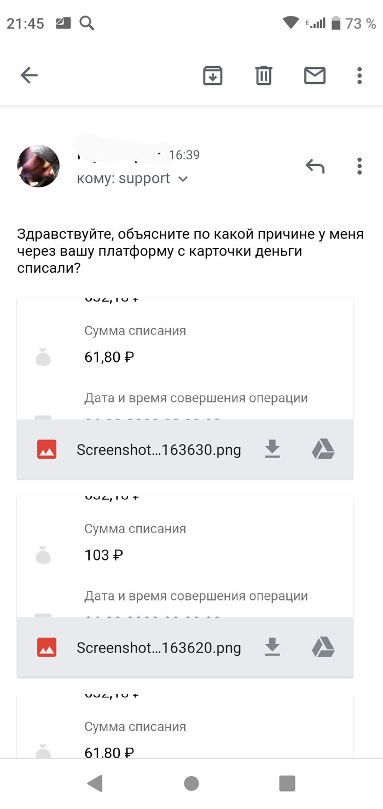Open the top toolbar overflow menu
Image resolution: width=383 pixels, height=809 pixels.
coord(359,76)
